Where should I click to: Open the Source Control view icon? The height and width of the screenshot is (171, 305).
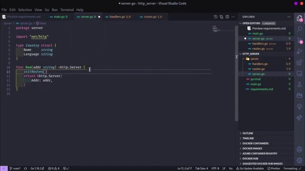[300, 40]
